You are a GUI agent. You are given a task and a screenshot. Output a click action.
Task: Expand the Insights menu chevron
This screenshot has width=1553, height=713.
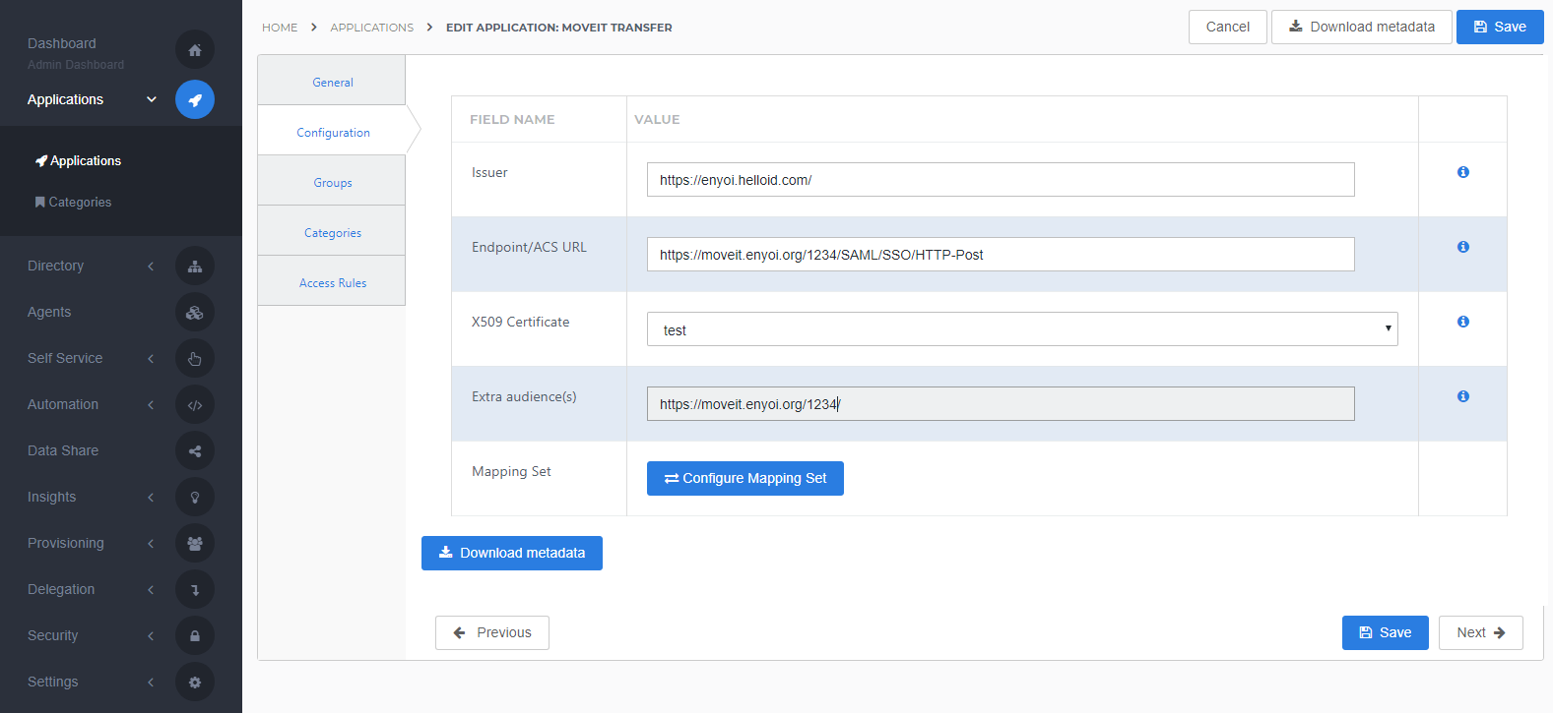(151, 497)
